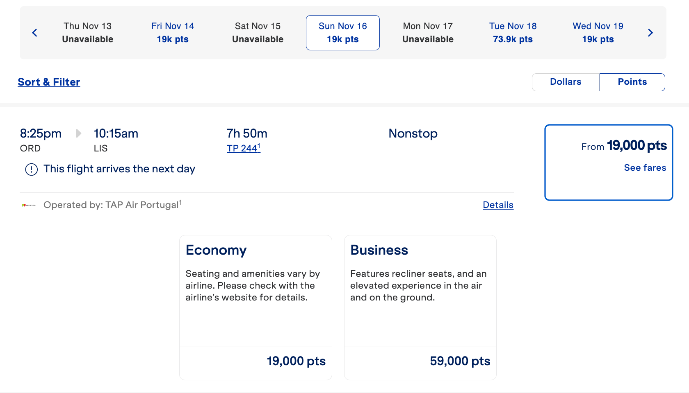Viewport: 689px width, 393px height.
Task: Click the arrow between departure and arrival times
Action: 79,133
